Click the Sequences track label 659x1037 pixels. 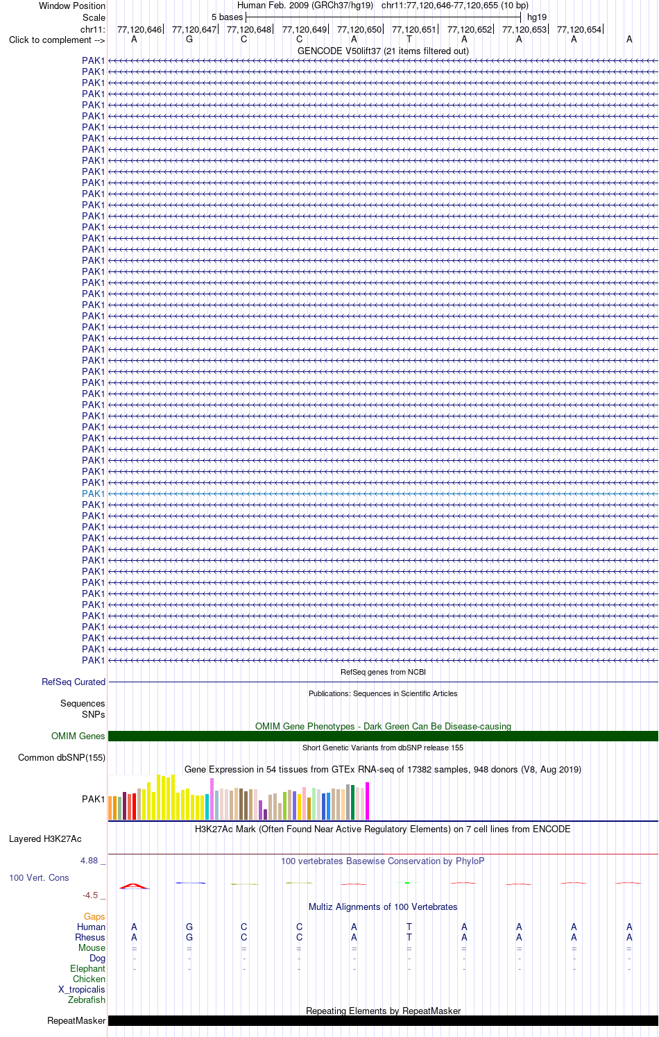tap(83, 703)
